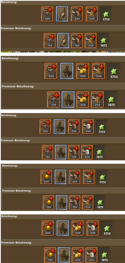Select the 250 coins reward beside 250 wood planks

(x=83, y=100)
